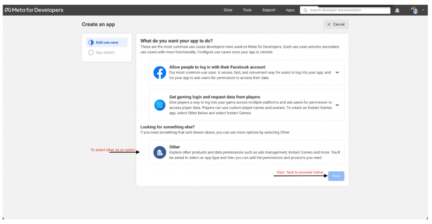Focus the Search developer documentation field

point(345,10)
